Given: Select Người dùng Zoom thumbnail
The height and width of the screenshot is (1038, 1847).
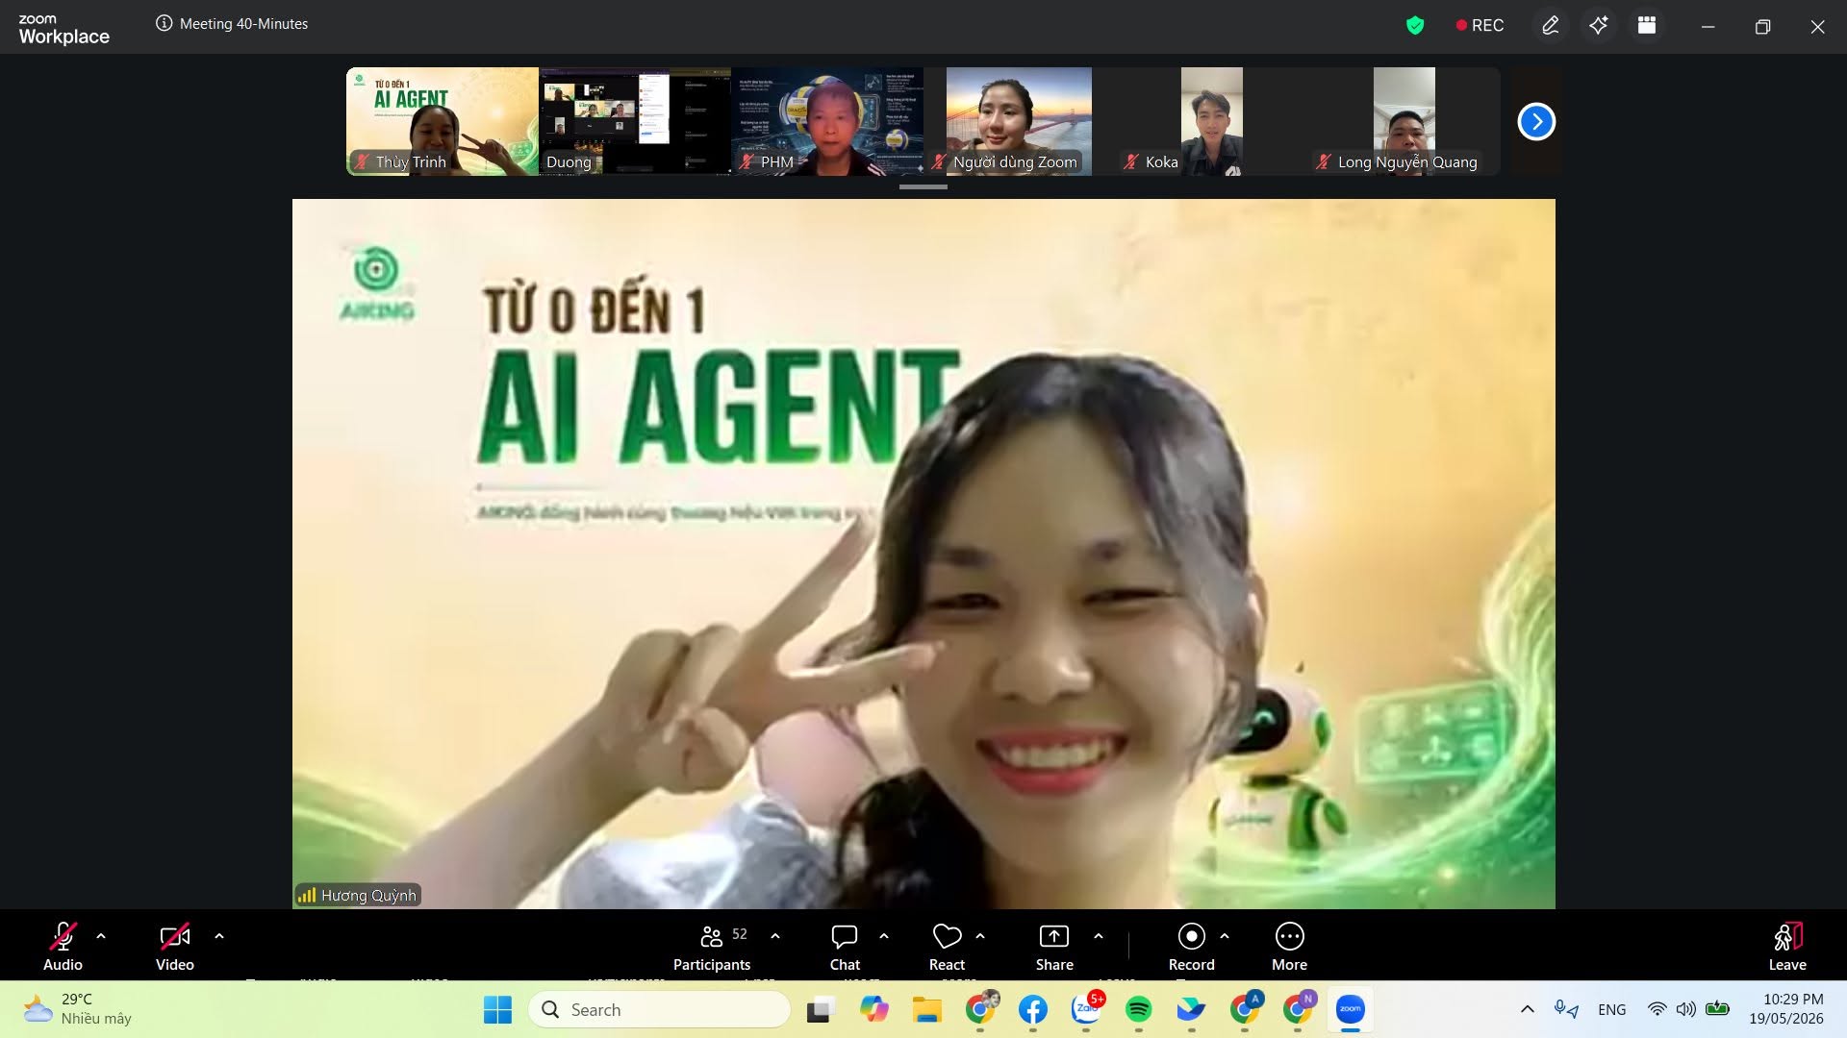Looking at the screenshot, I should [1020, 121].
